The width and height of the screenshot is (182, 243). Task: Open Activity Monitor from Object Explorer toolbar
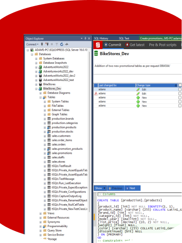coord(67,44)
